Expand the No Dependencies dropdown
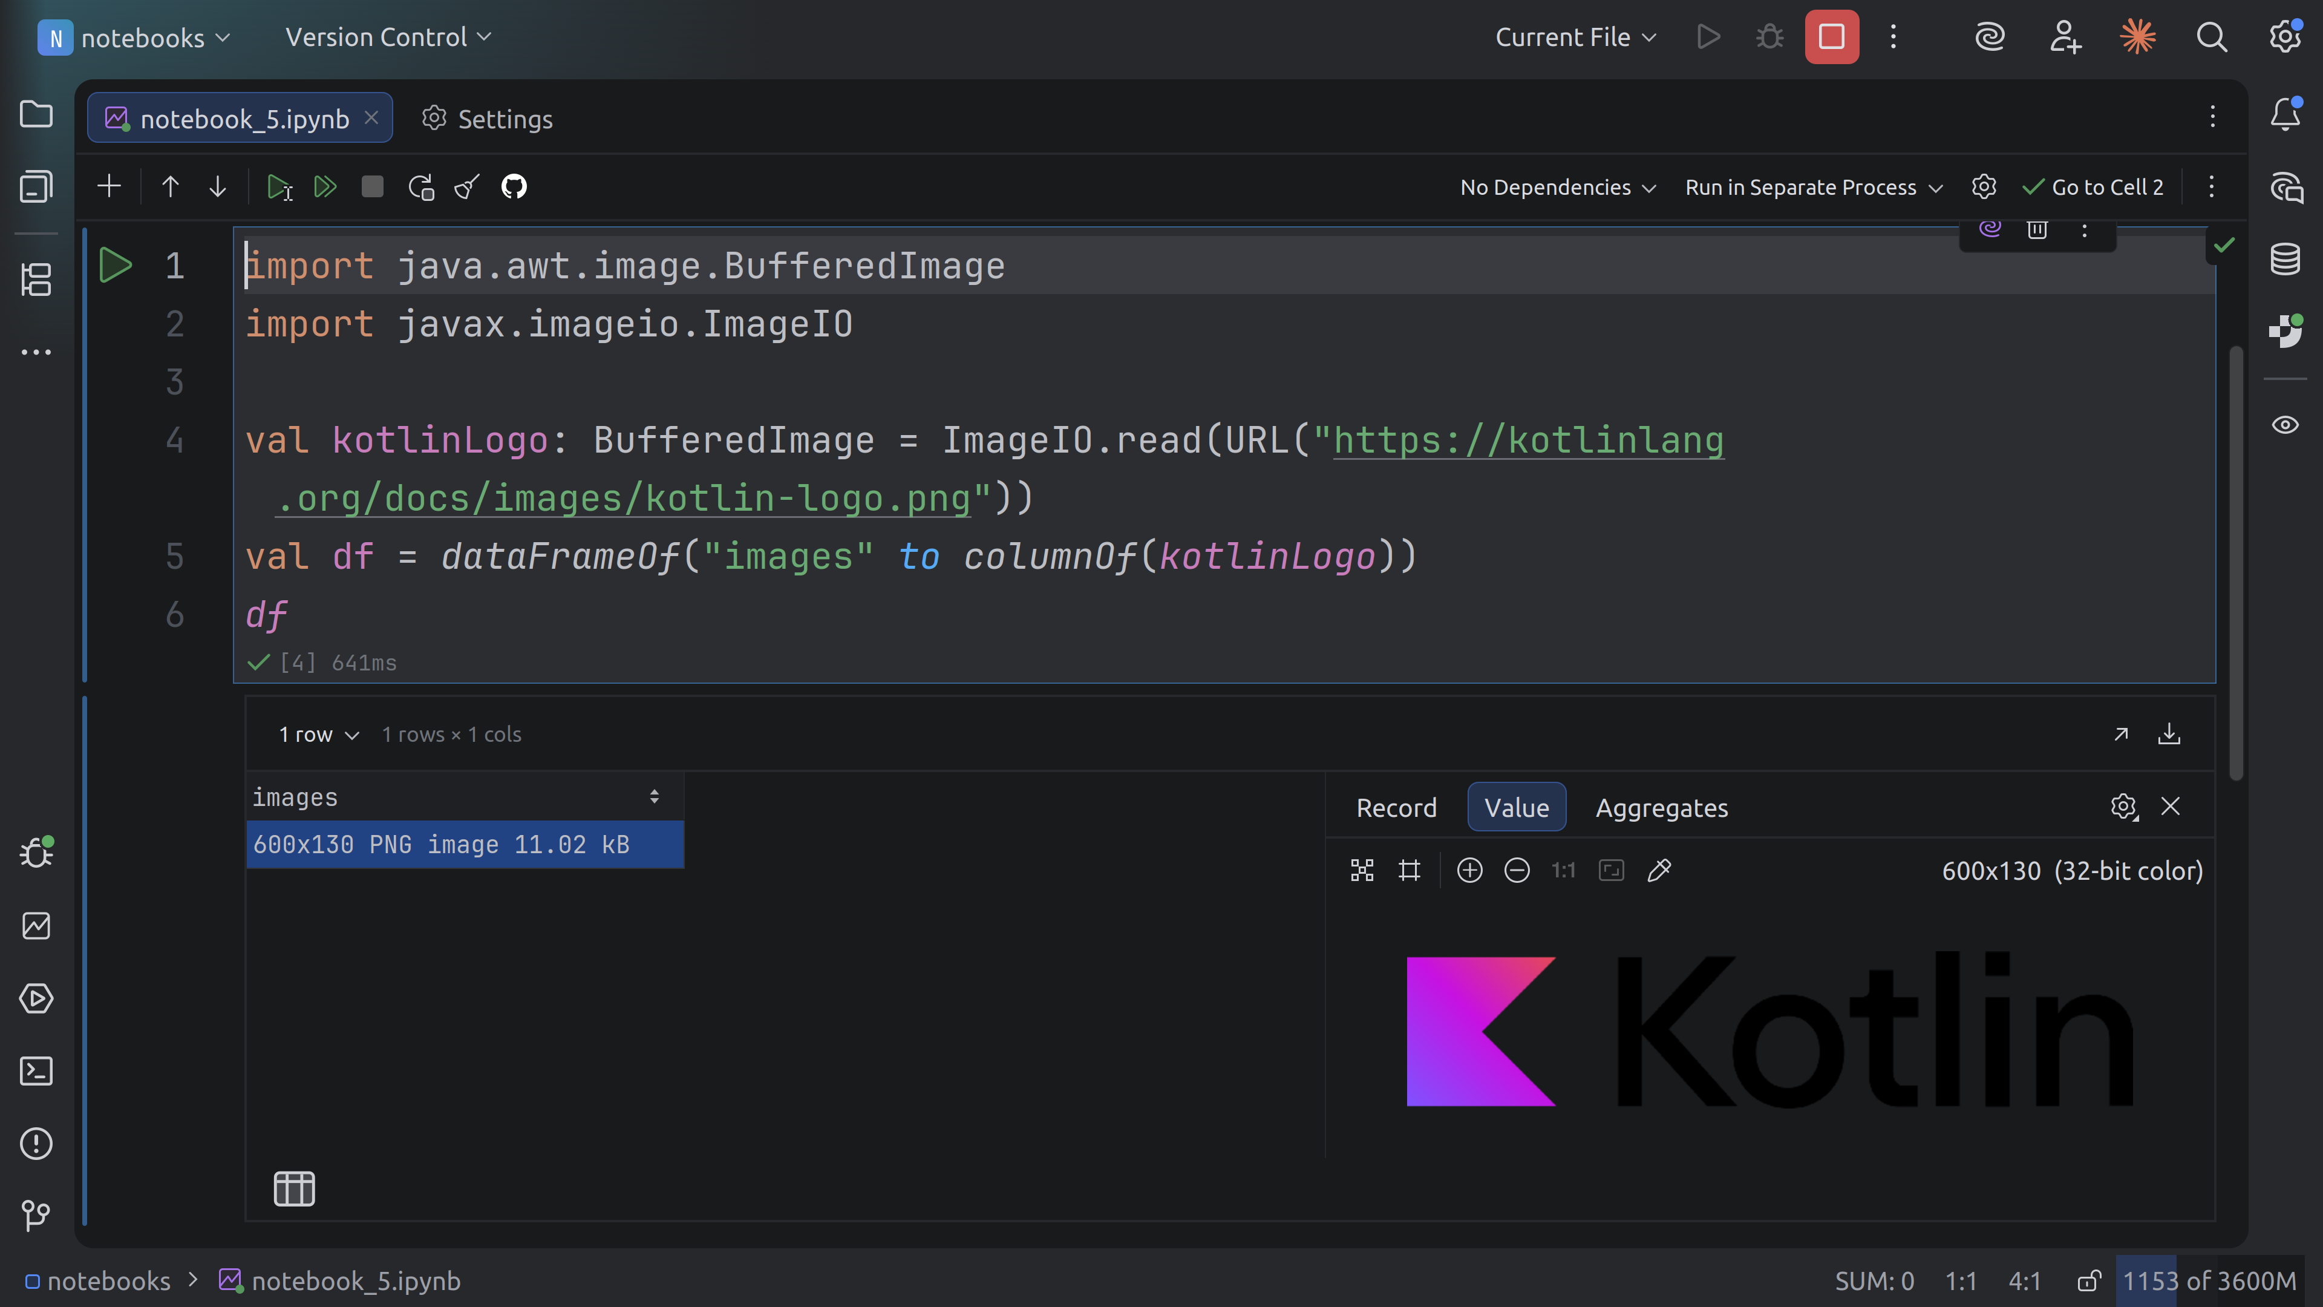Image resolution: width=2323 pixels, height=1307 pixels. click(x=1557, y=187)
